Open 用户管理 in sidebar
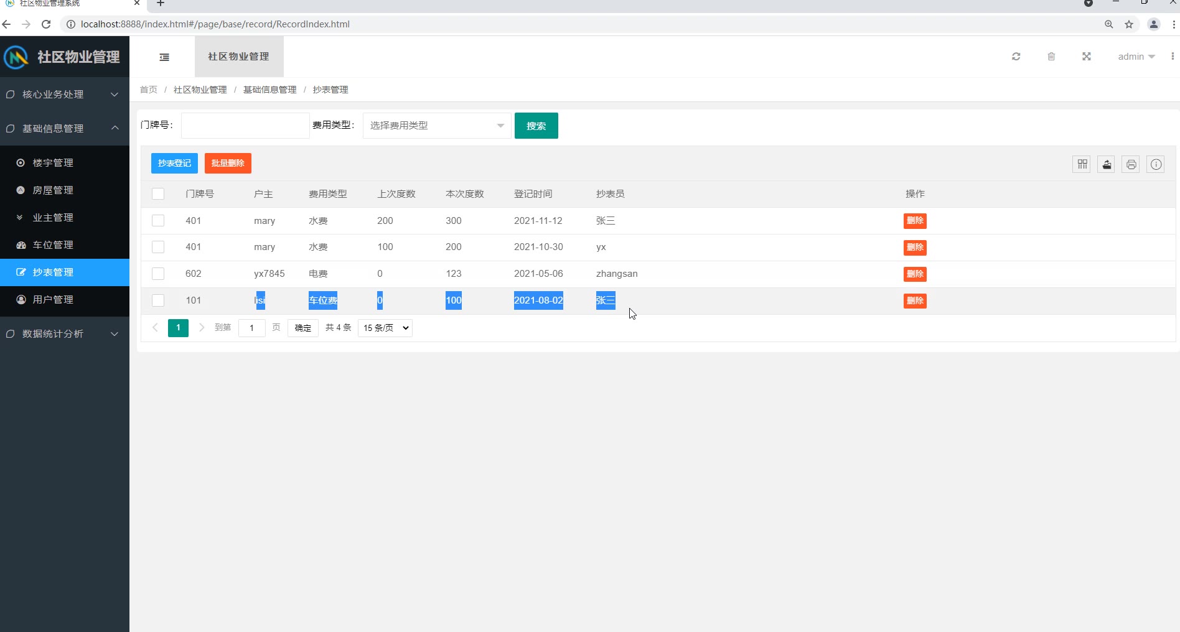This screenshot has height=632, width=1180. pos(65,300)
